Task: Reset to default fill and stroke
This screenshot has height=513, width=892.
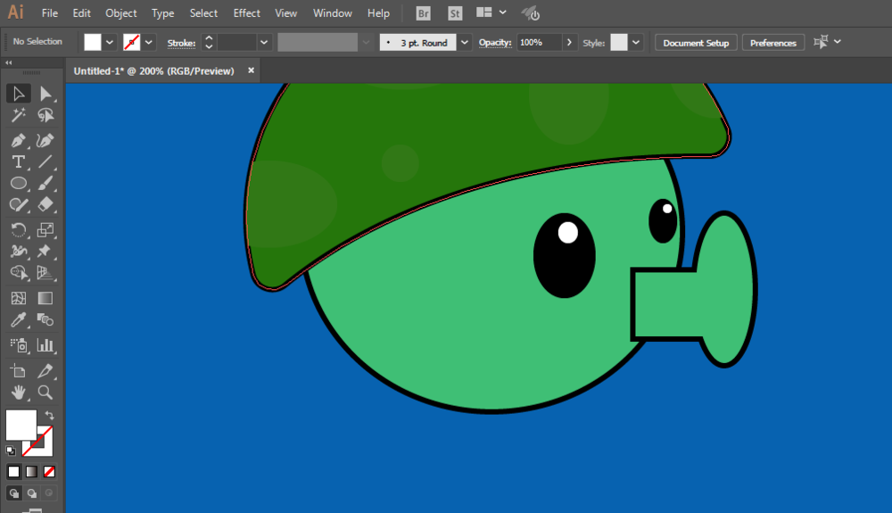Action: click(x=11, y=451)
